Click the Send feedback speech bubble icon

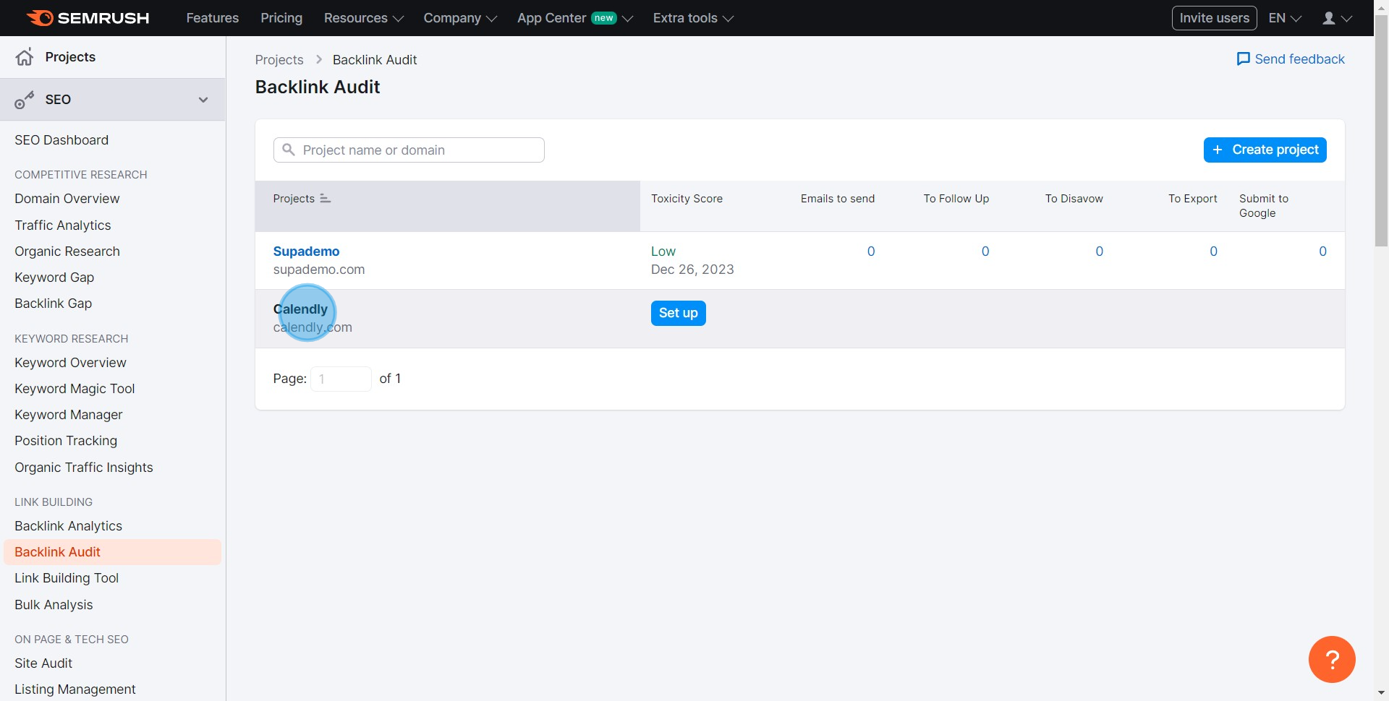1243,59
